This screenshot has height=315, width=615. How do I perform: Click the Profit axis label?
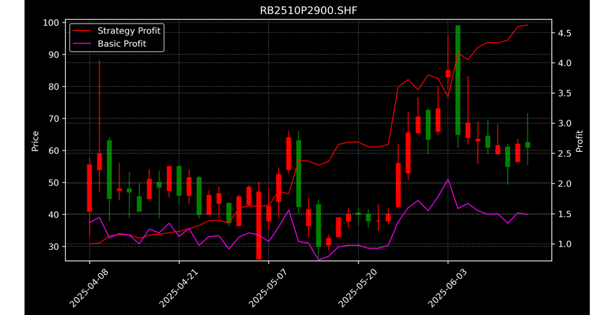pos(579,141)
